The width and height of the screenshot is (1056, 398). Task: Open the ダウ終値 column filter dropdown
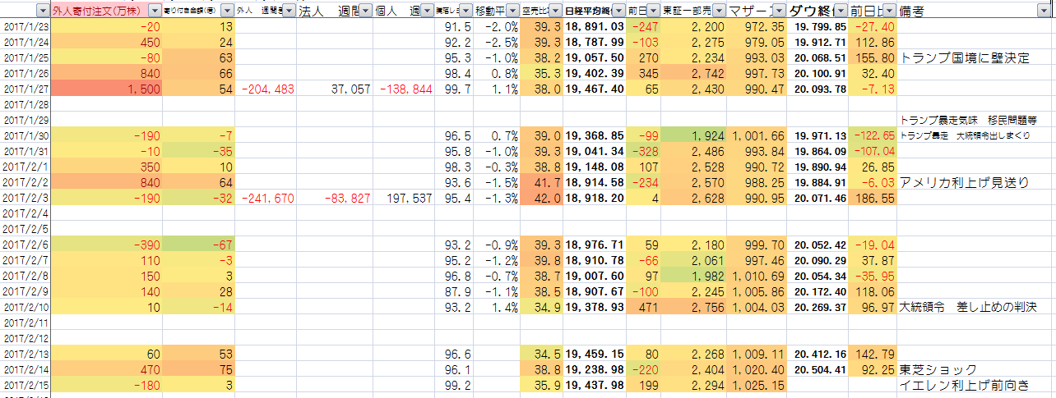click(839, 11)
